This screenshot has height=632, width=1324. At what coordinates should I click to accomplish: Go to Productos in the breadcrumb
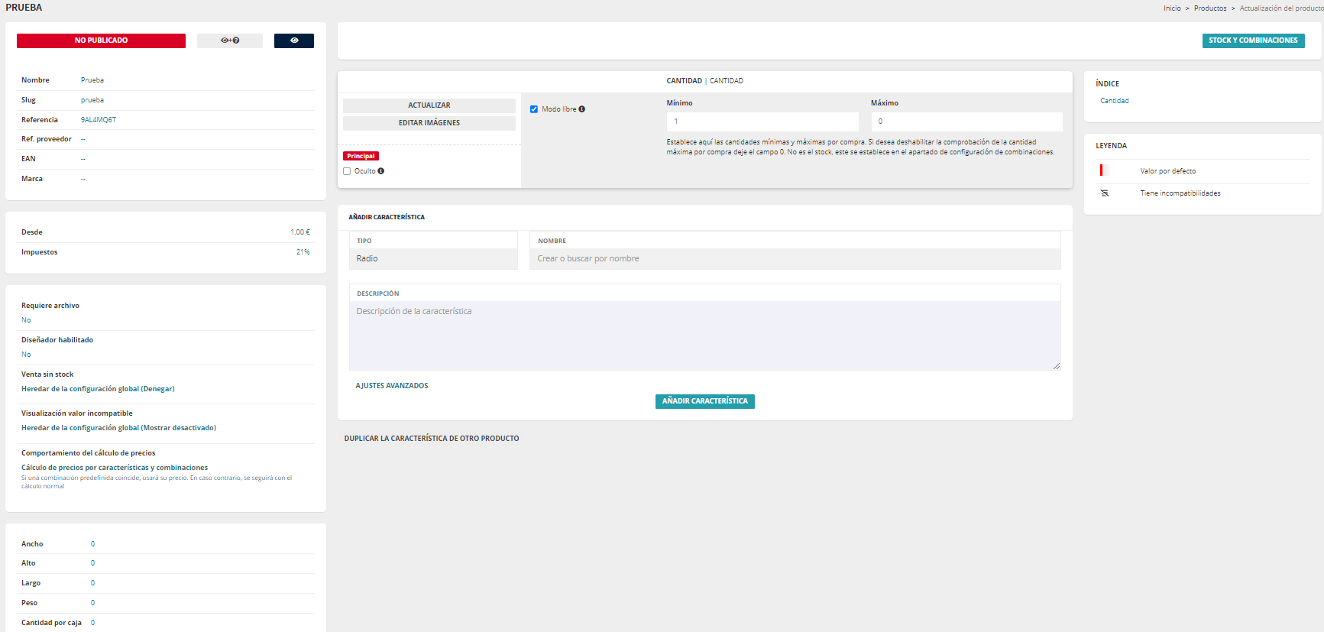tap(1210, 8)
